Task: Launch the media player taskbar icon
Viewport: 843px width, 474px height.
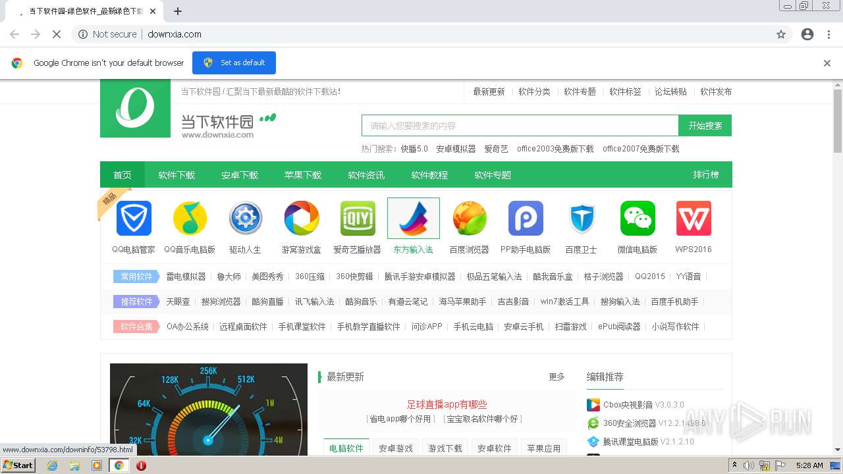Action: [x=97, y=465]
